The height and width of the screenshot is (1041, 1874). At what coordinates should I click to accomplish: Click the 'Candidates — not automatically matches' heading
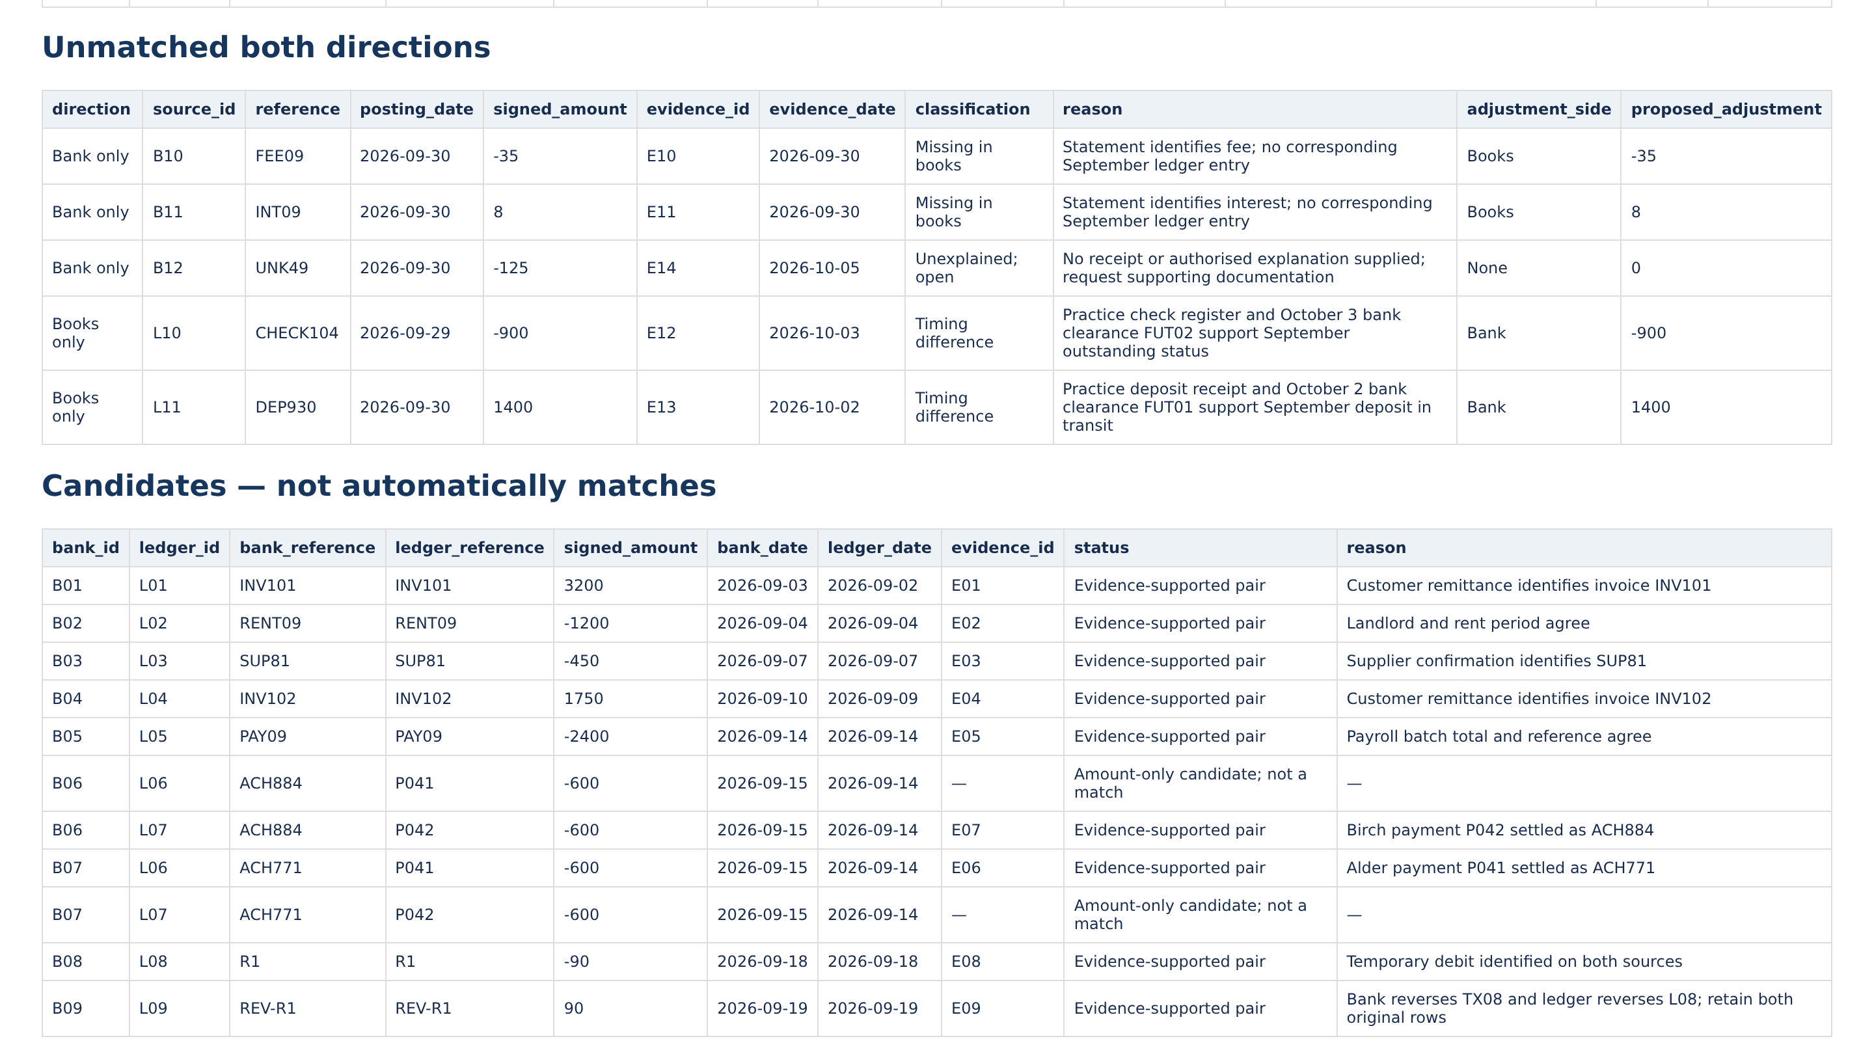click(x=379, y=486)
